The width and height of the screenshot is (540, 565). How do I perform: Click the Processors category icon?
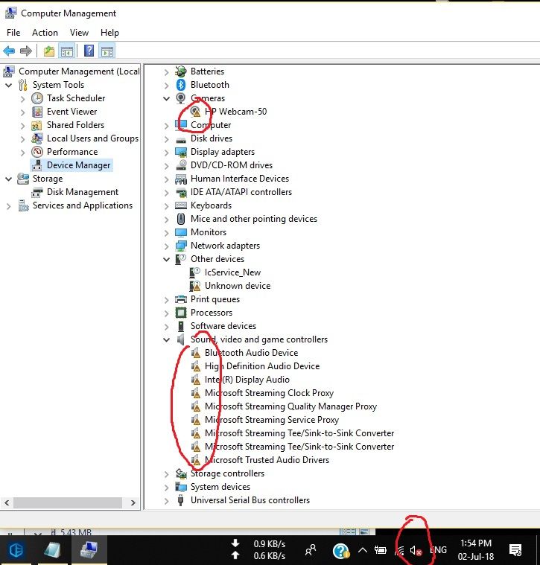pyautogui.click(x=180, y=313)
